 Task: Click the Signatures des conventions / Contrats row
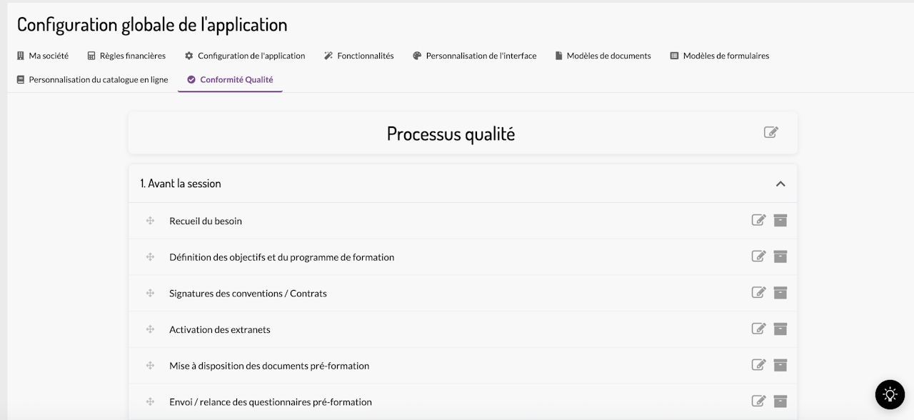pyautogui.click(x=463, y=293)
